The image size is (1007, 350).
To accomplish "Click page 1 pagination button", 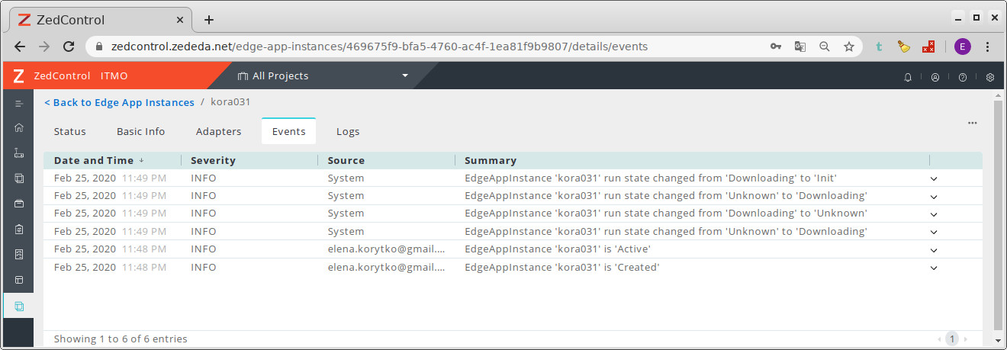I will coord(951,339).
